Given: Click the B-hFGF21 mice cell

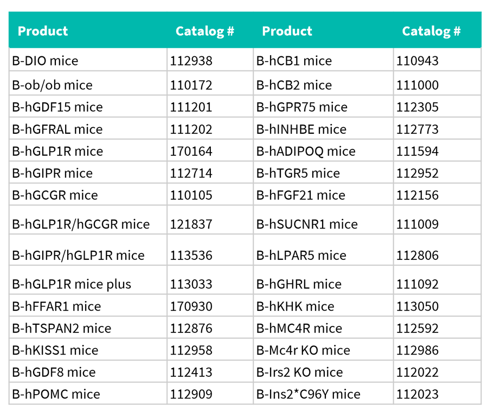Looking at the screenshot, I should [323, 194].
